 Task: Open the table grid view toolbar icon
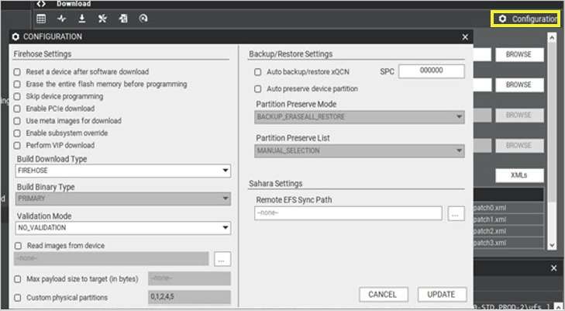tap(41, 19)
